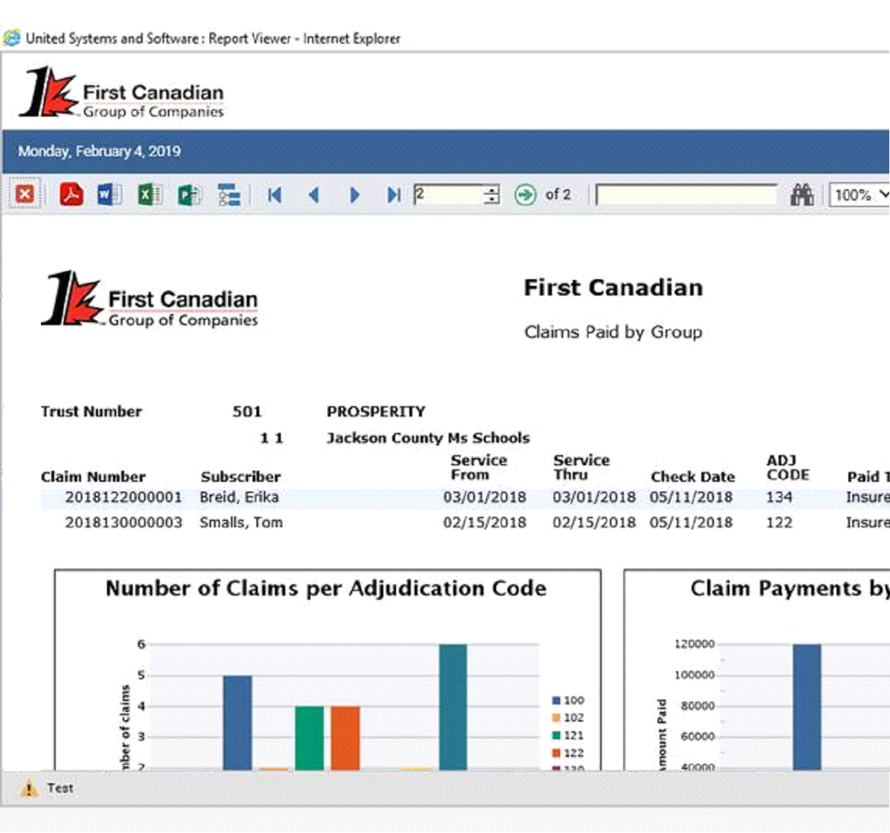Click legend swatch for code 100
890x833 pixels.
pyautogui.click(x=556, y=701)
